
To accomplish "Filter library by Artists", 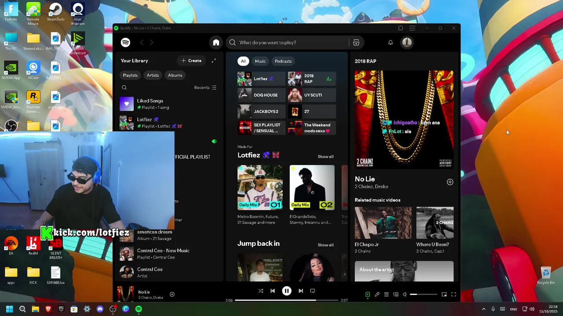I will 153,75.
